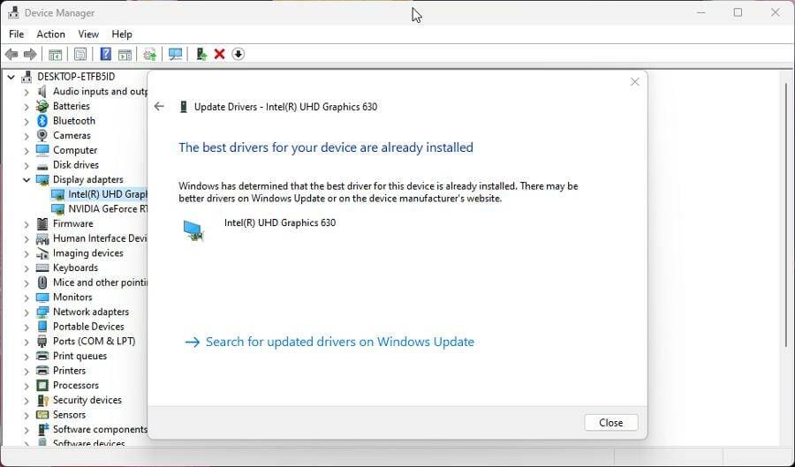Click the black down-arrow Disable device icon
This screenshot has height=467, width=795.
tap(238, 54)
